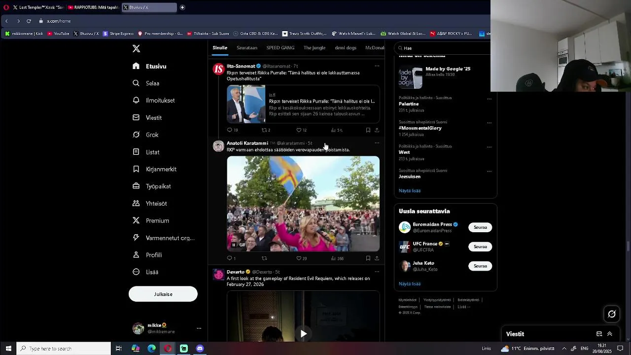Open Windows Start menu

[8, 349]
